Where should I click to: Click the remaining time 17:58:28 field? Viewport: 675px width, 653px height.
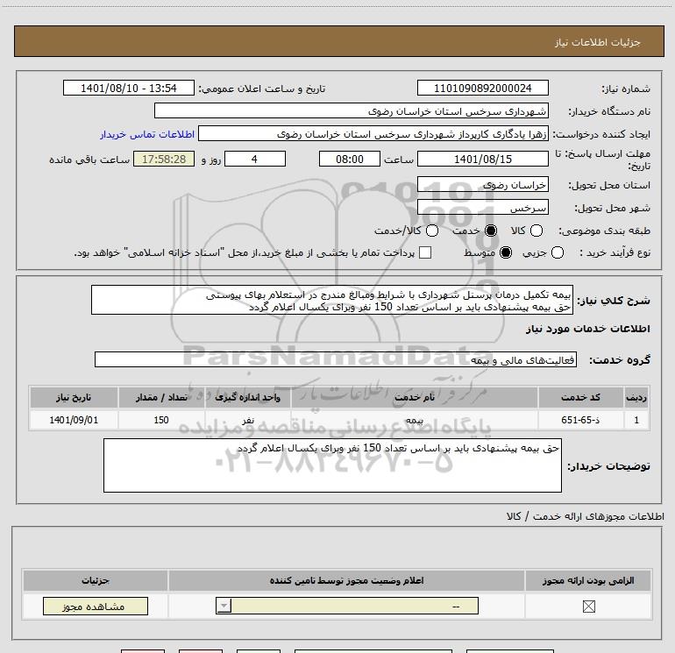pos(164,159)
